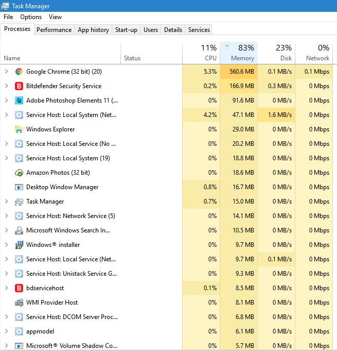
Task: Select the Amazon Photos (32 bit) name
Action: pos(58,173)
